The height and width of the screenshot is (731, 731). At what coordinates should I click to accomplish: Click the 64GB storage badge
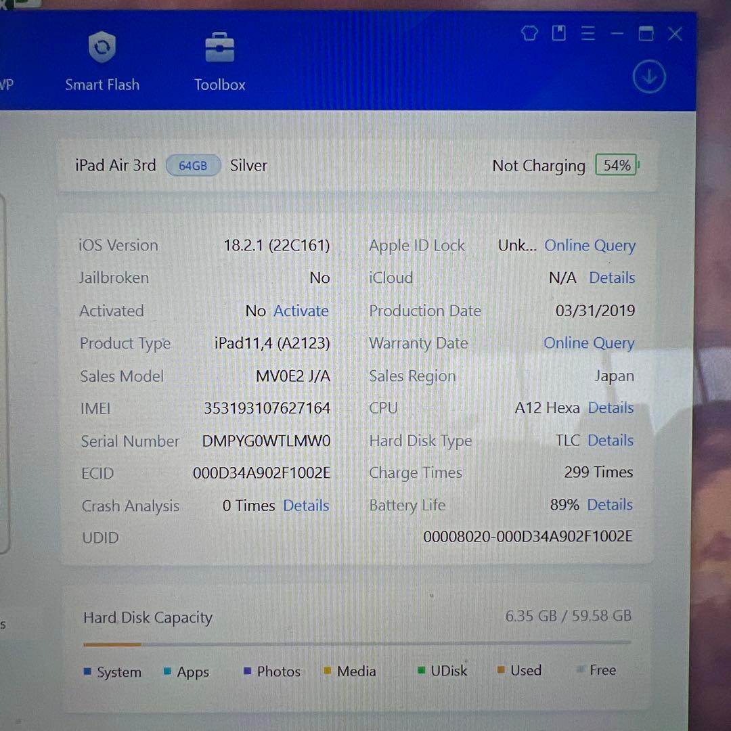pos(193,166)
